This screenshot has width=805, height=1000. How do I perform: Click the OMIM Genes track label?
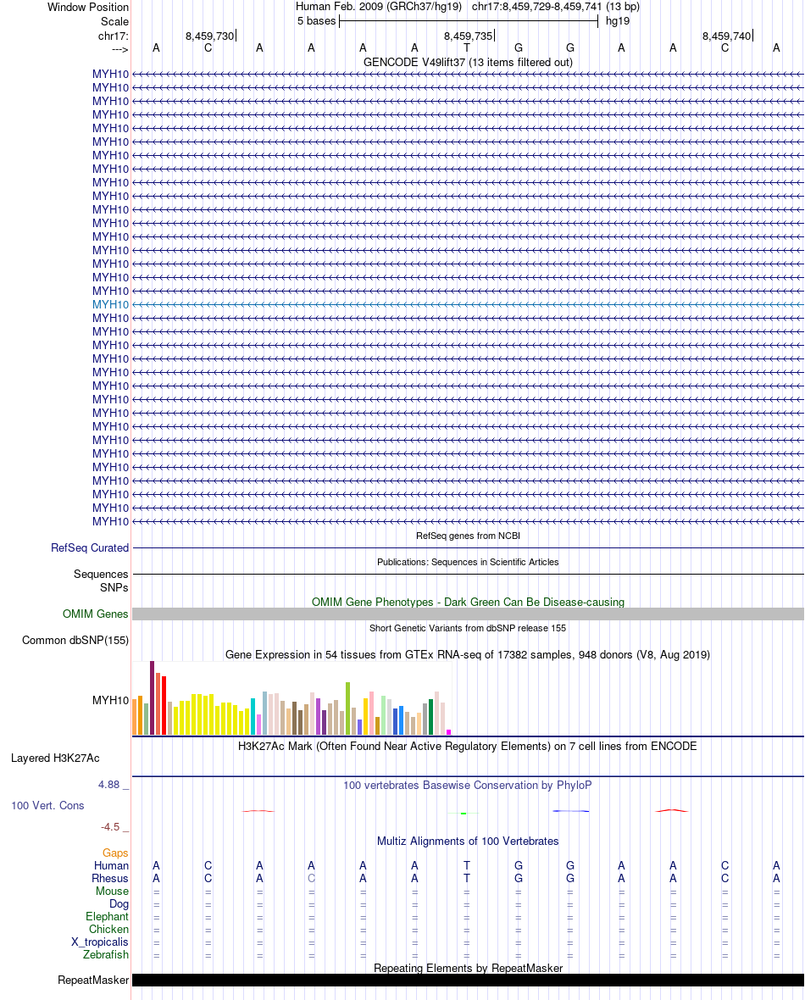[x=96, y=614]
